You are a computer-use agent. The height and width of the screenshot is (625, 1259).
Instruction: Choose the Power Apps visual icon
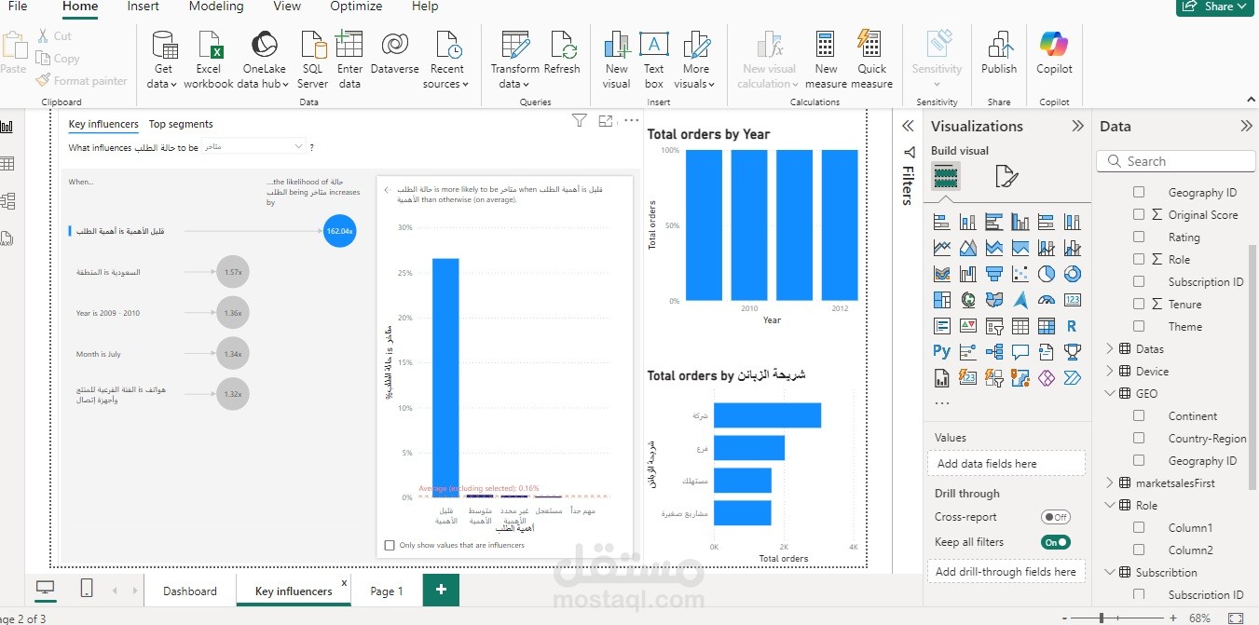pyautogui.click(x=1046, y=378)
